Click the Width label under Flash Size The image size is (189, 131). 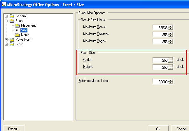pos(87,60)
